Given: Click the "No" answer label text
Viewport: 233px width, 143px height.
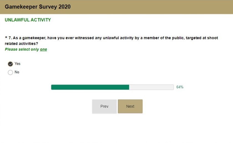Looking at the screenshot, I should pos(17,72).
